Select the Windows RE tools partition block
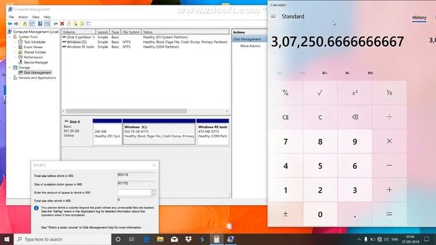This screenshot has height=245, width=436. pyautogui.click(x=213, y=131)
